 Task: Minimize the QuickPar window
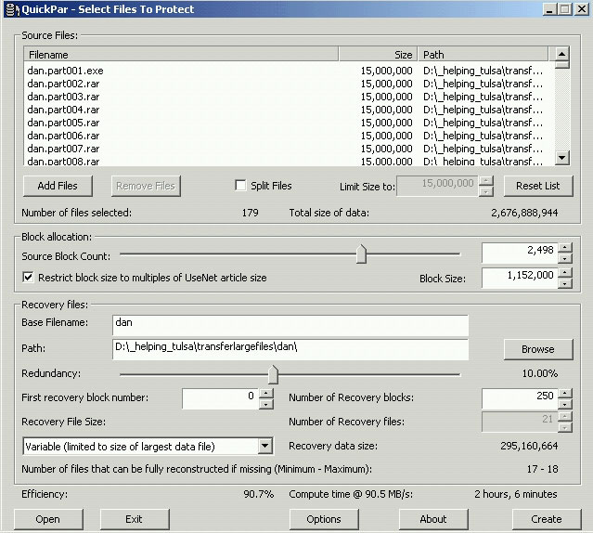coord(549,9)
